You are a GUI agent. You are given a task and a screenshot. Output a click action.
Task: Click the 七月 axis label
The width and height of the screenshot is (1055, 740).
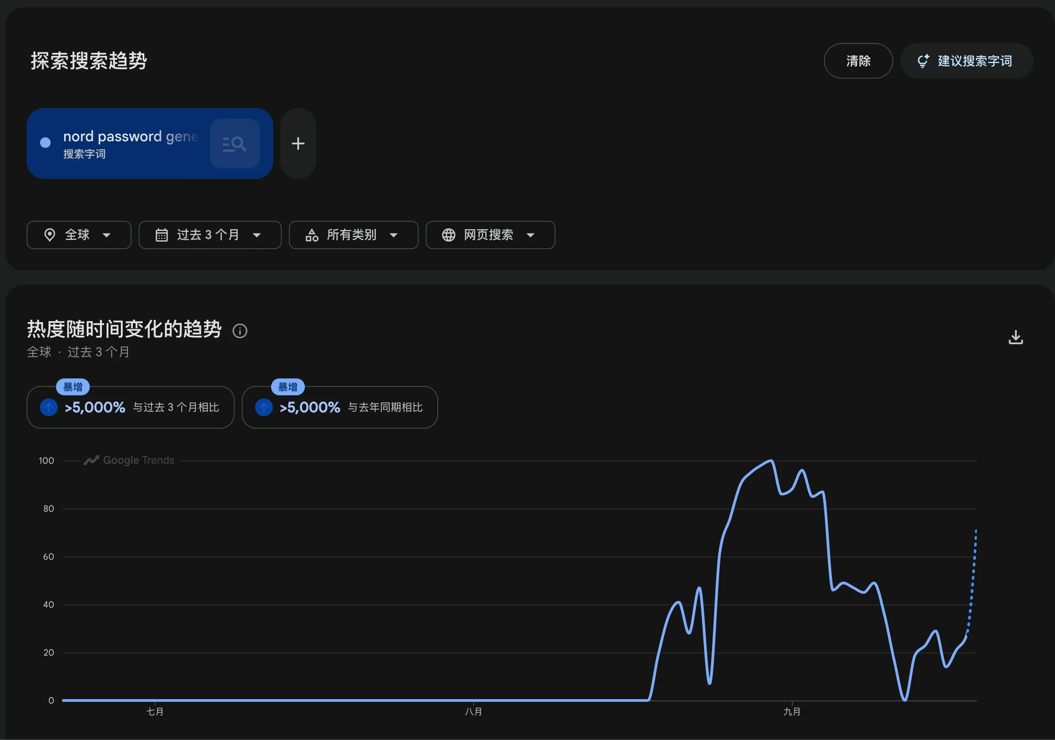click(155, 712)
